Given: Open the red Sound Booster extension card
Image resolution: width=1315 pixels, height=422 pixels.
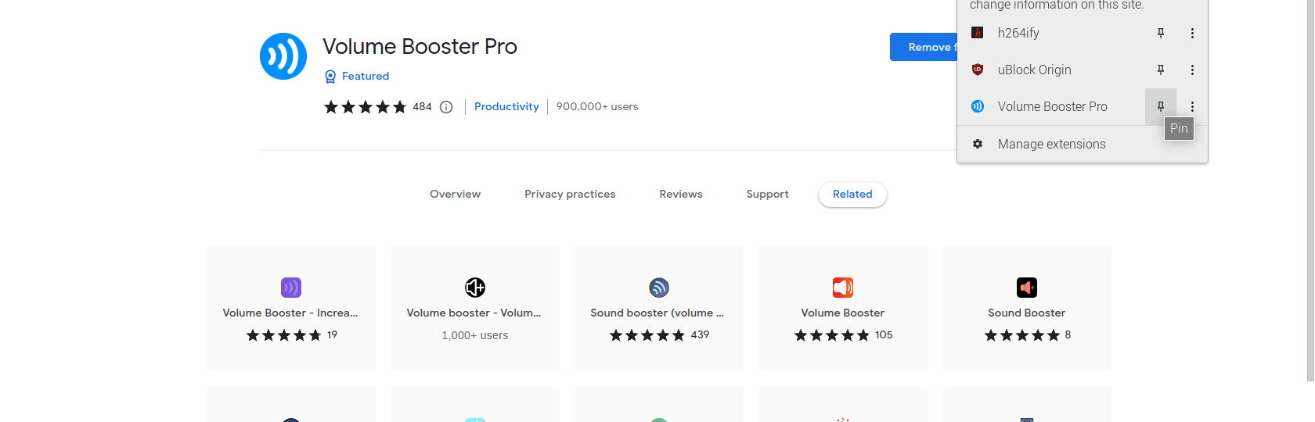Looking at the screenshot, I should point(1027,309).
